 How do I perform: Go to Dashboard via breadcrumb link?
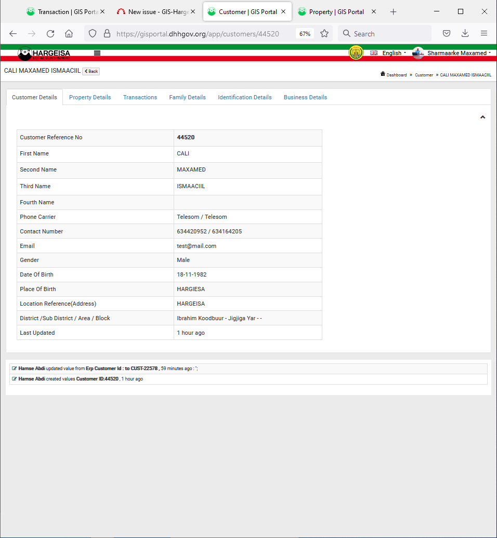click(397, 75)
